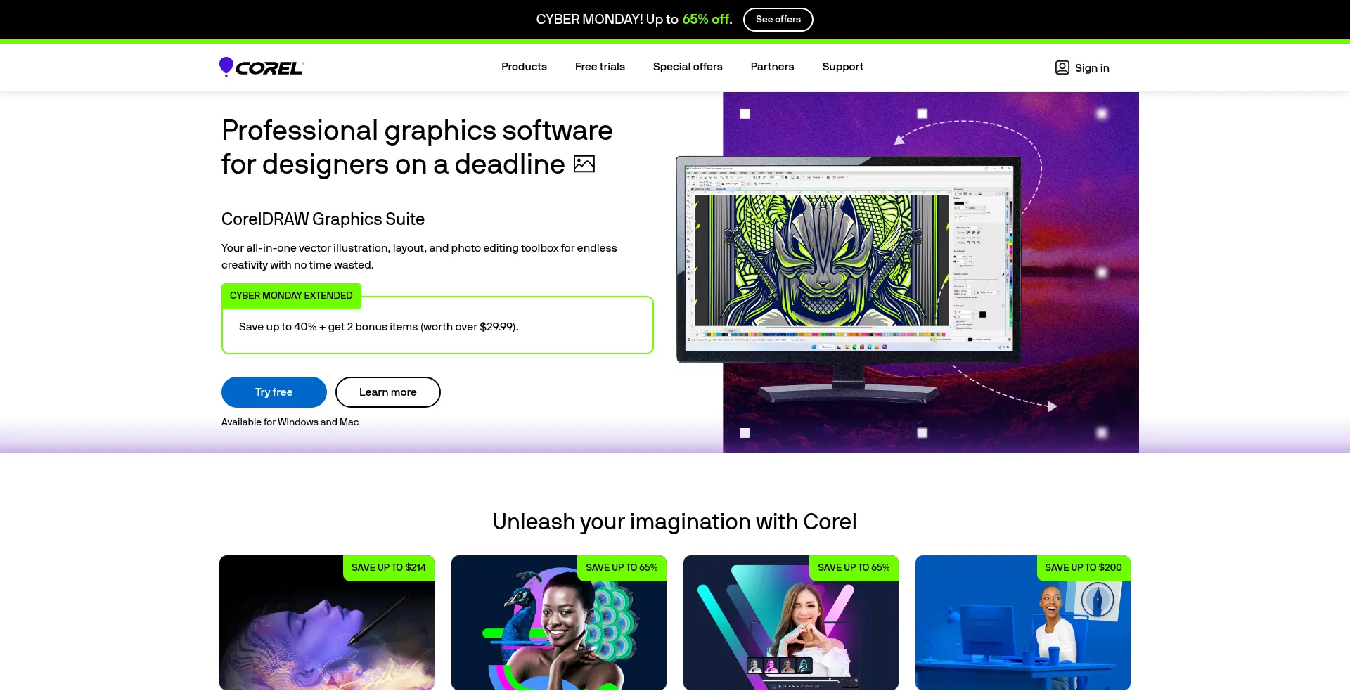Open the Support menu

tap(842, 67)
